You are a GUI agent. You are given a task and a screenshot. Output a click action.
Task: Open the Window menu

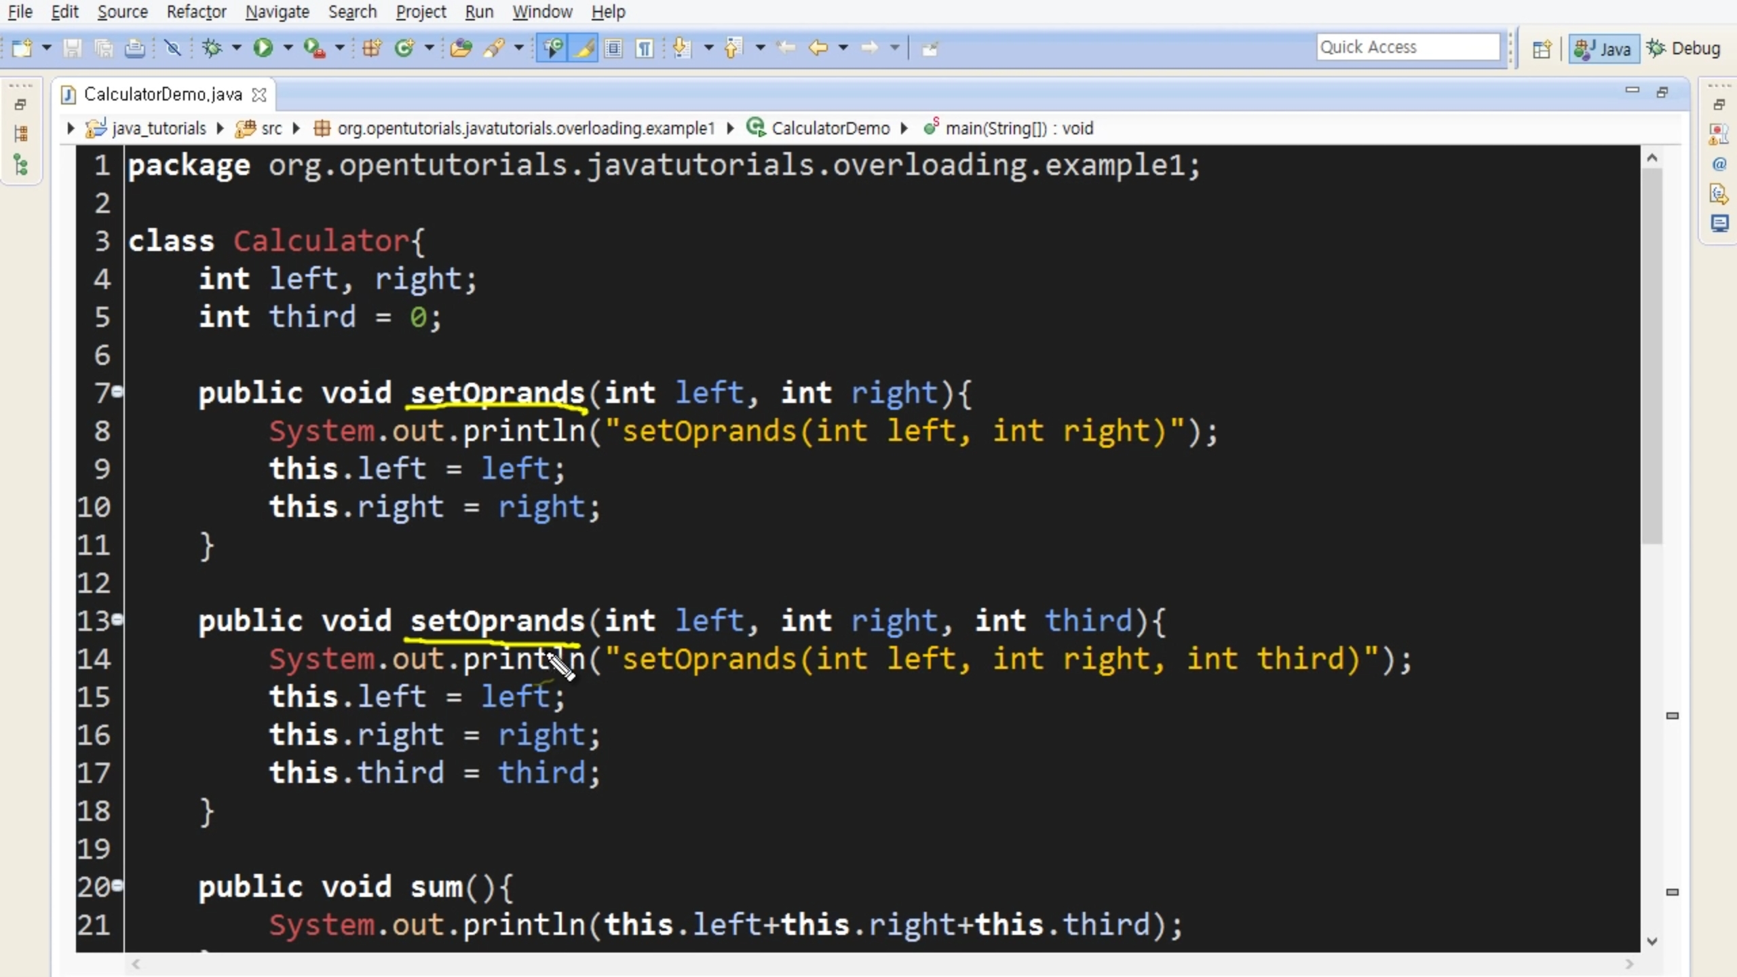pos(542,12)
